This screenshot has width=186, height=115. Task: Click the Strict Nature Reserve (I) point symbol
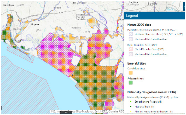[131, 102]
